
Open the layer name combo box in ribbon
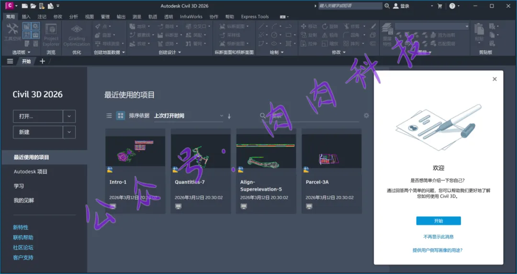click(432, 26)
